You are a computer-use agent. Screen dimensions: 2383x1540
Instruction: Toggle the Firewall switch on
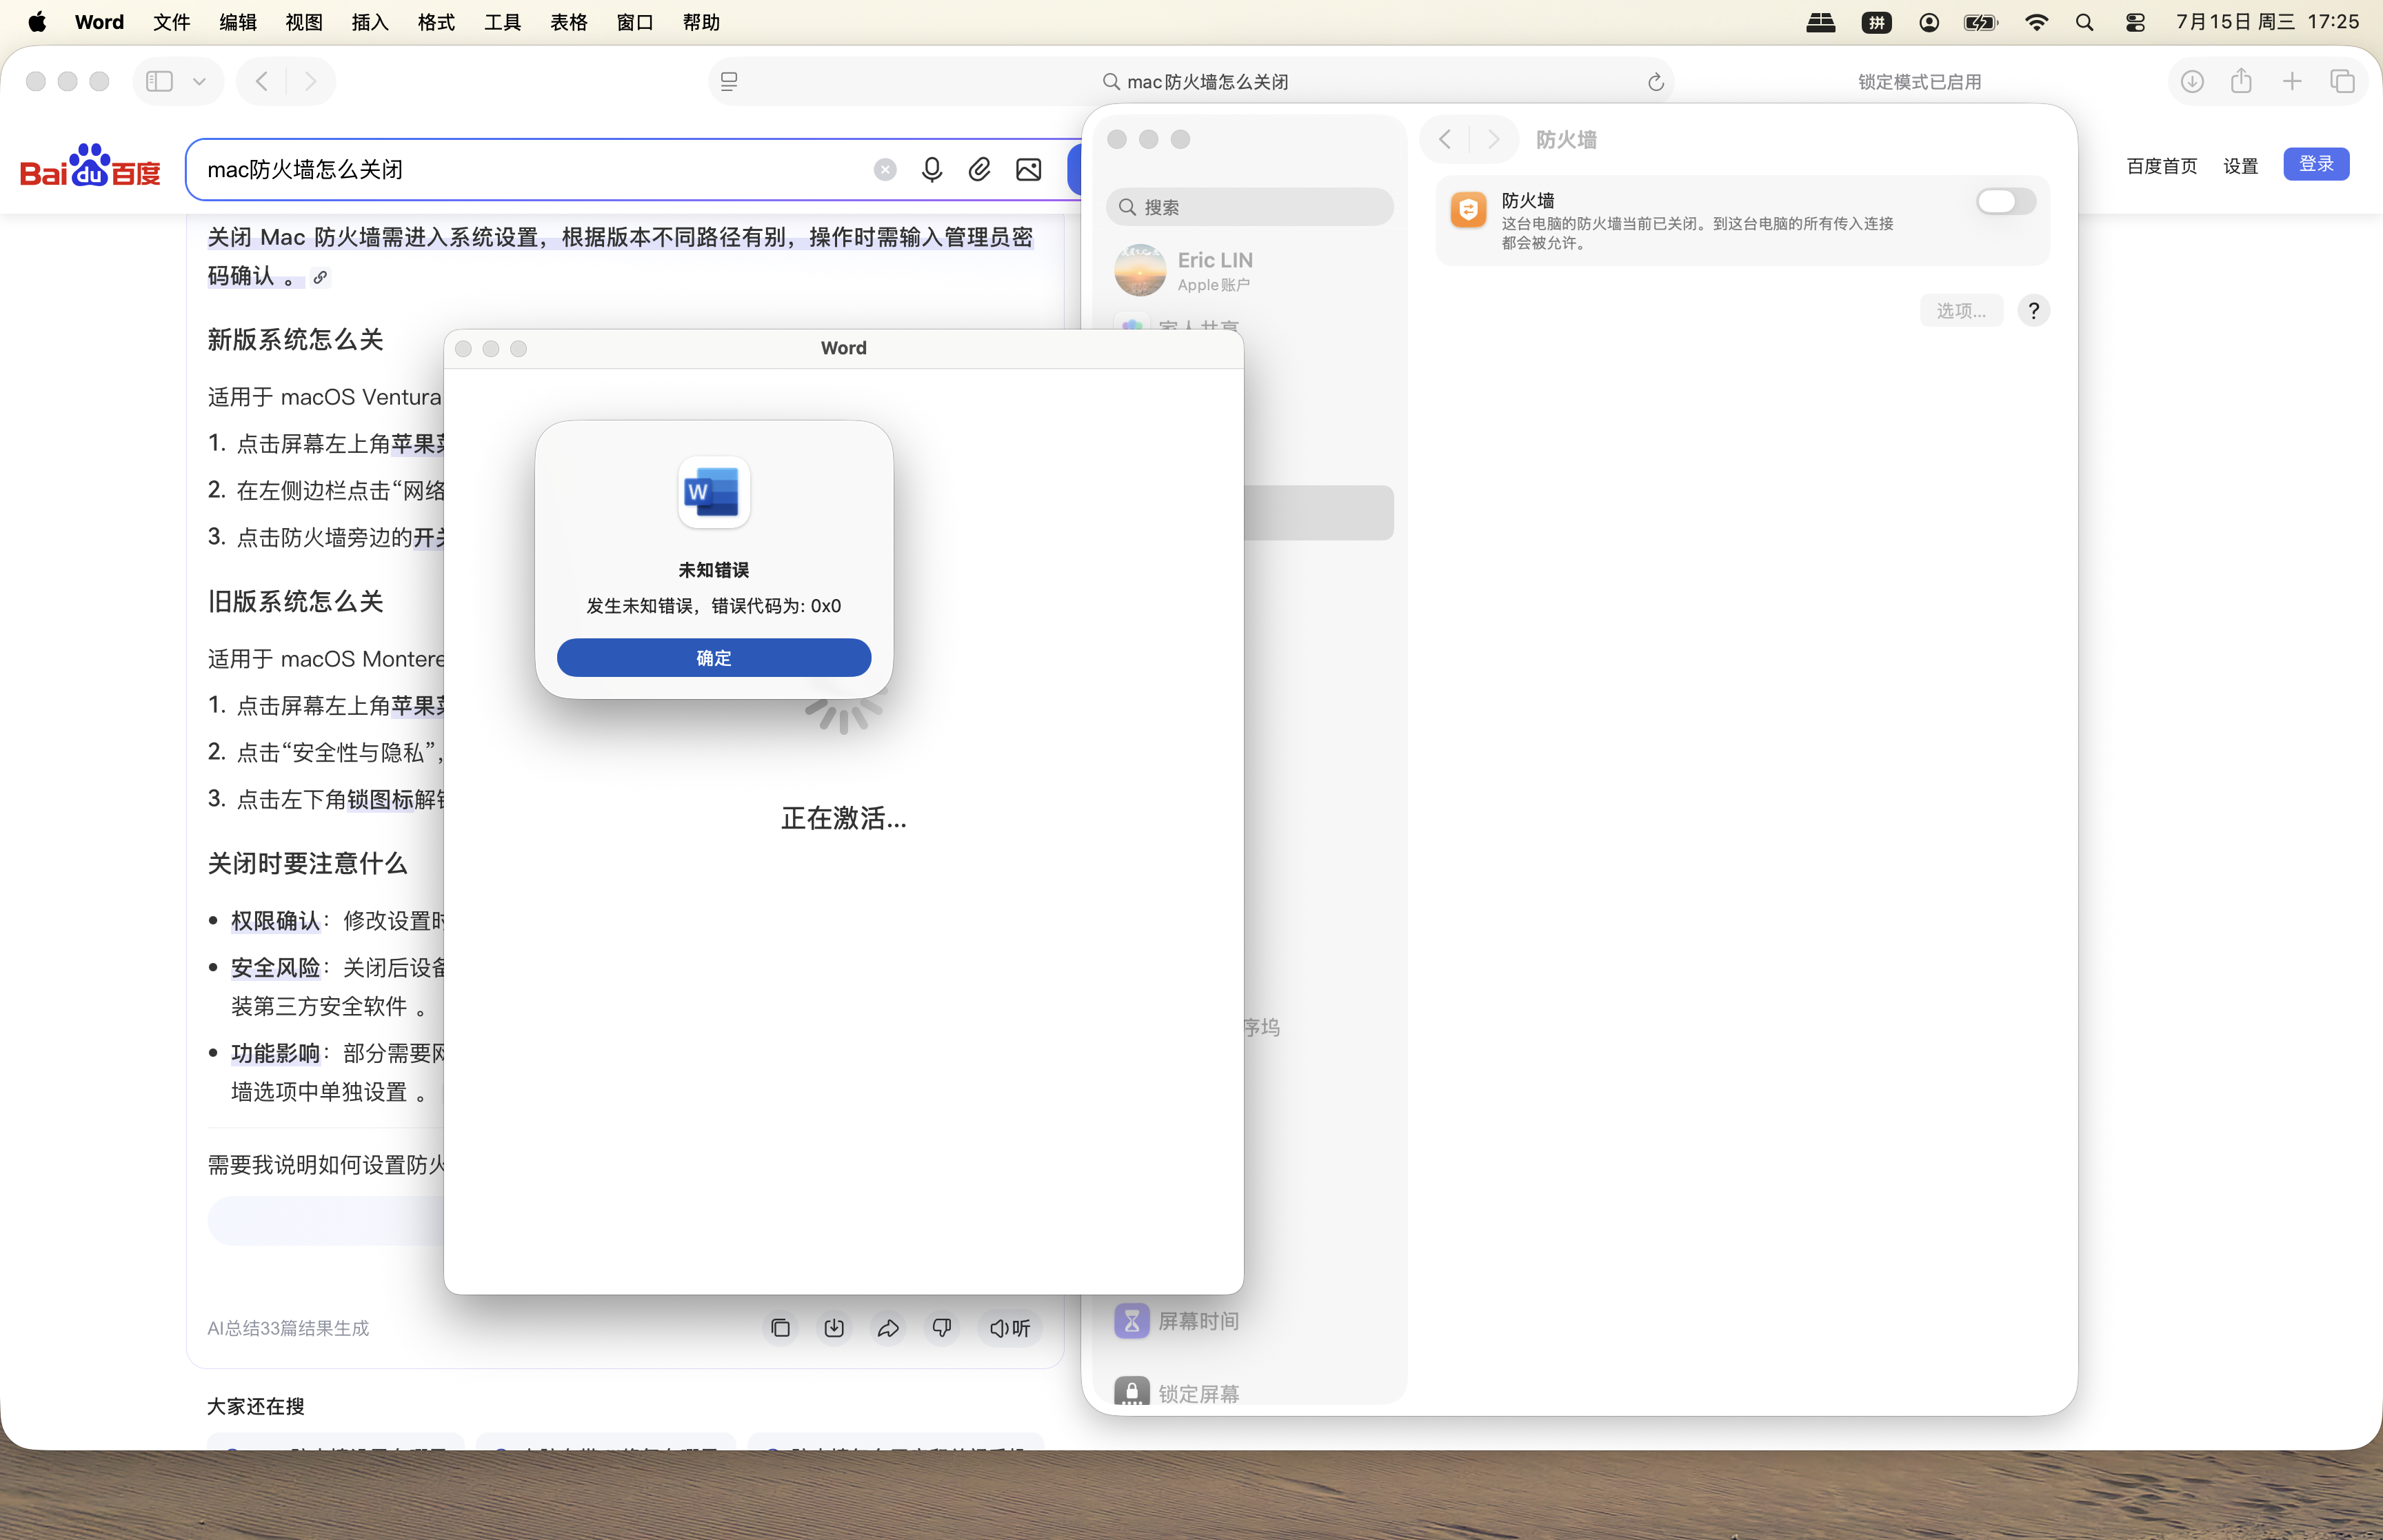point(2005,201)
